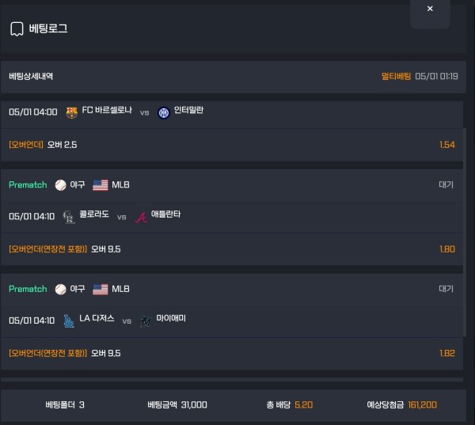This screenshot has height=425, width=475.
Task: Close the betting log panel
Action: click(430, 9)
